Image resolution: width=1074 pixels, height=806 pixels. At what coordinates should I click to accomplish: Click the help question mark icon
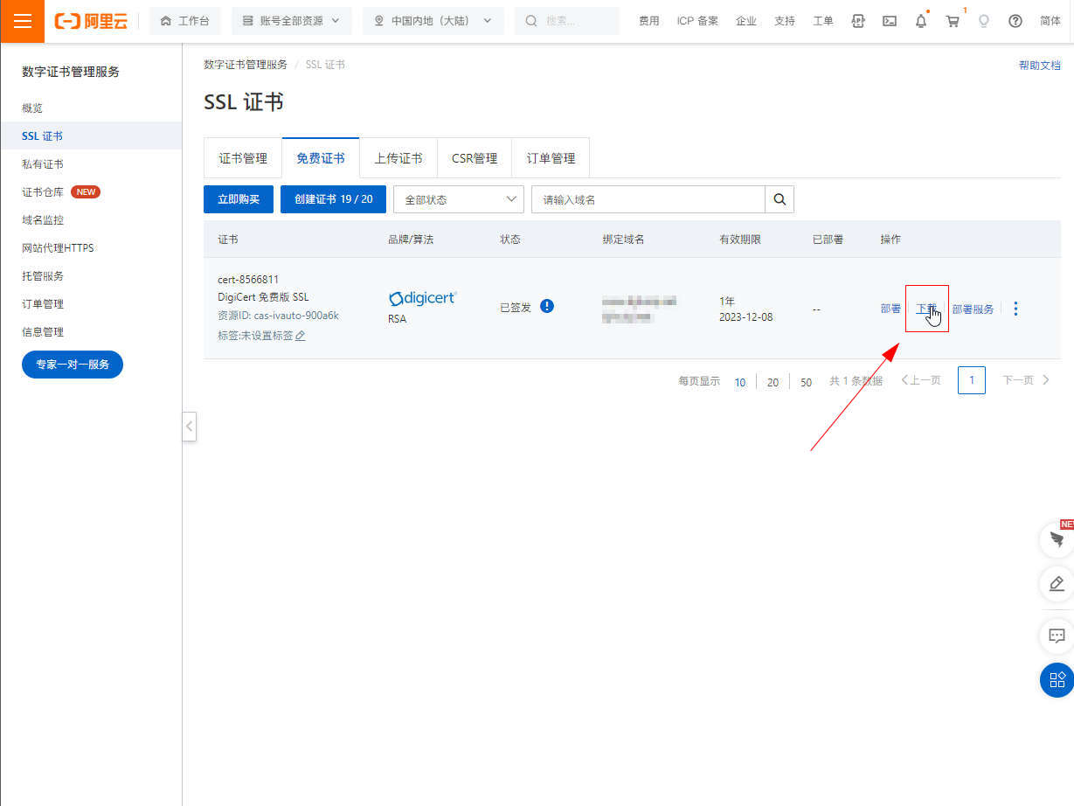[1015, 21]
